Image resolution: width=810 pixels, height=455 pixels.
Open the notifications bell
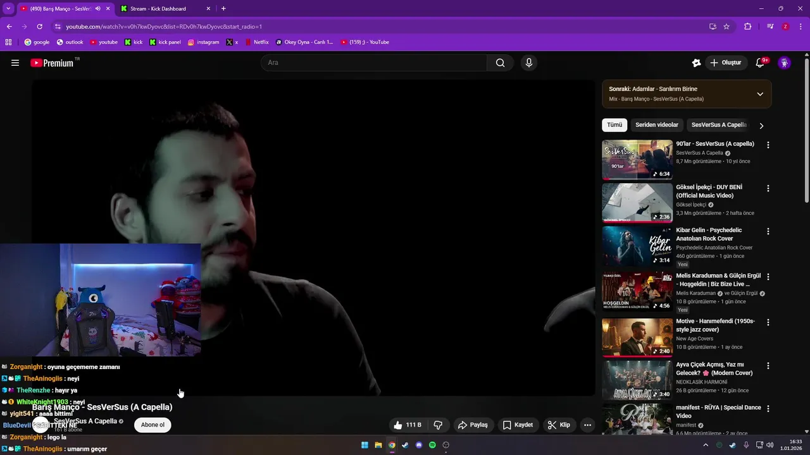coord(760,63)
